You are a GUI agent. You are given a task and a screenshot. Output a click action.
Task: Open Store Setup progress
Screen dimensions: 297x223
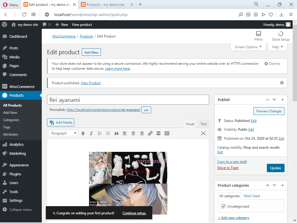[281, 36]
